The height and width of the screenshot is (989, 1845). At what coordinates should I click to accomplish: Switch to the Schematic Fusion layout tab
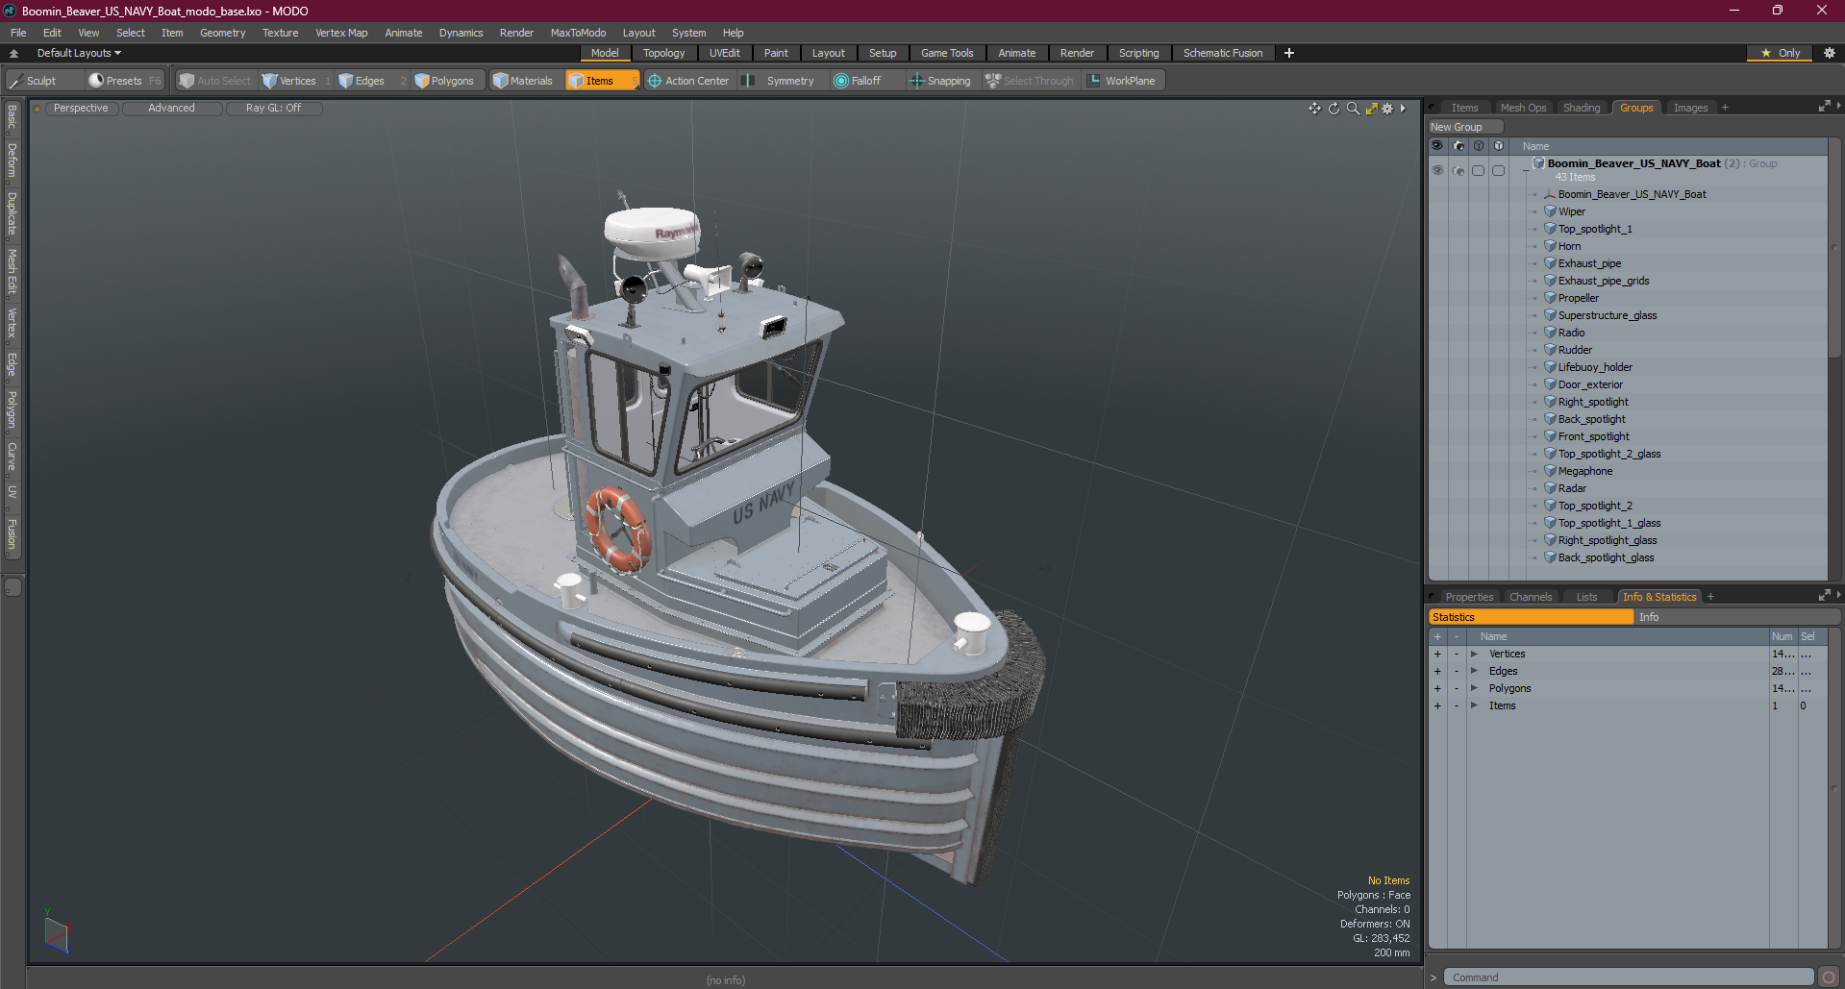coord(1223,53)
